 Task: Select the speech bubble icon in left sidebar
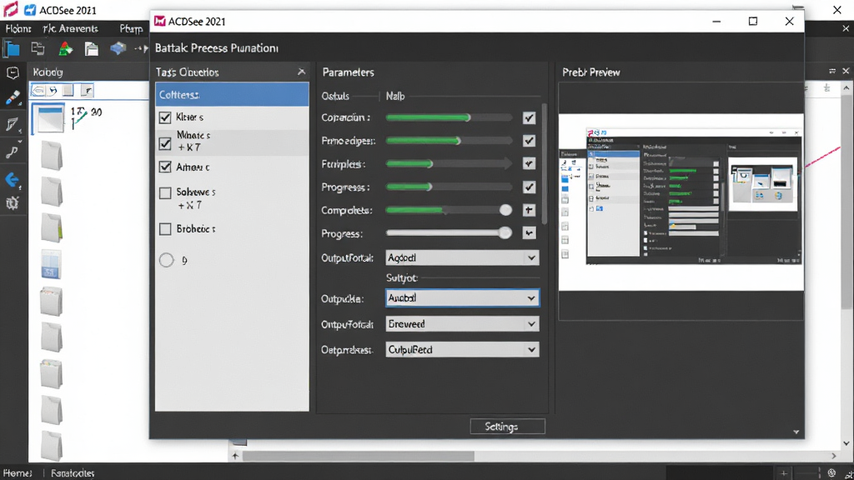[x=13, y=73]
